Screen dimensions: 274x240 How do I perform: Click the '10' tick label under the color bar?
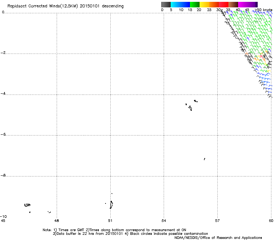pyautogui.click(x=181, y=10)
